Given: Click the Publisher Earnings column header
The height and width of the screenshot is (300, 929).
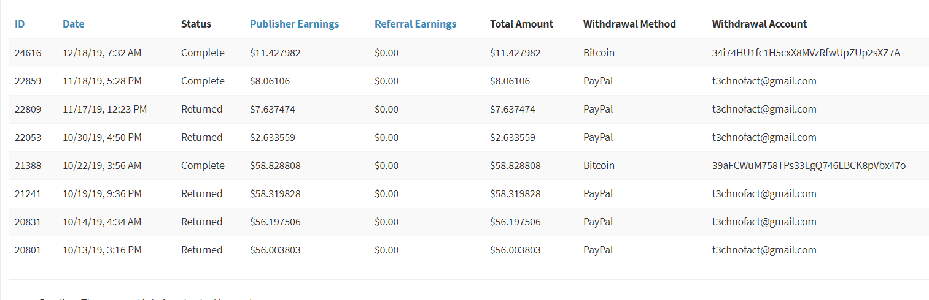Looking at the screenshot, I should coord(294,24).
